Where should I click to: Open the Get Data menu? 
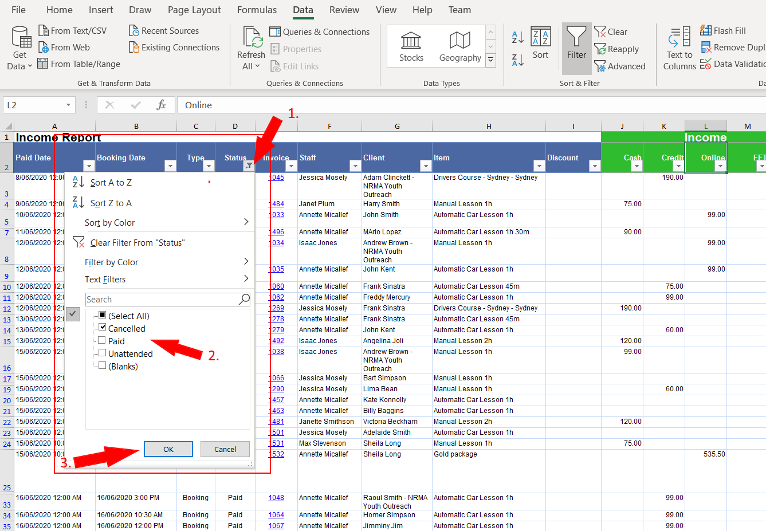tap(19, 49)
